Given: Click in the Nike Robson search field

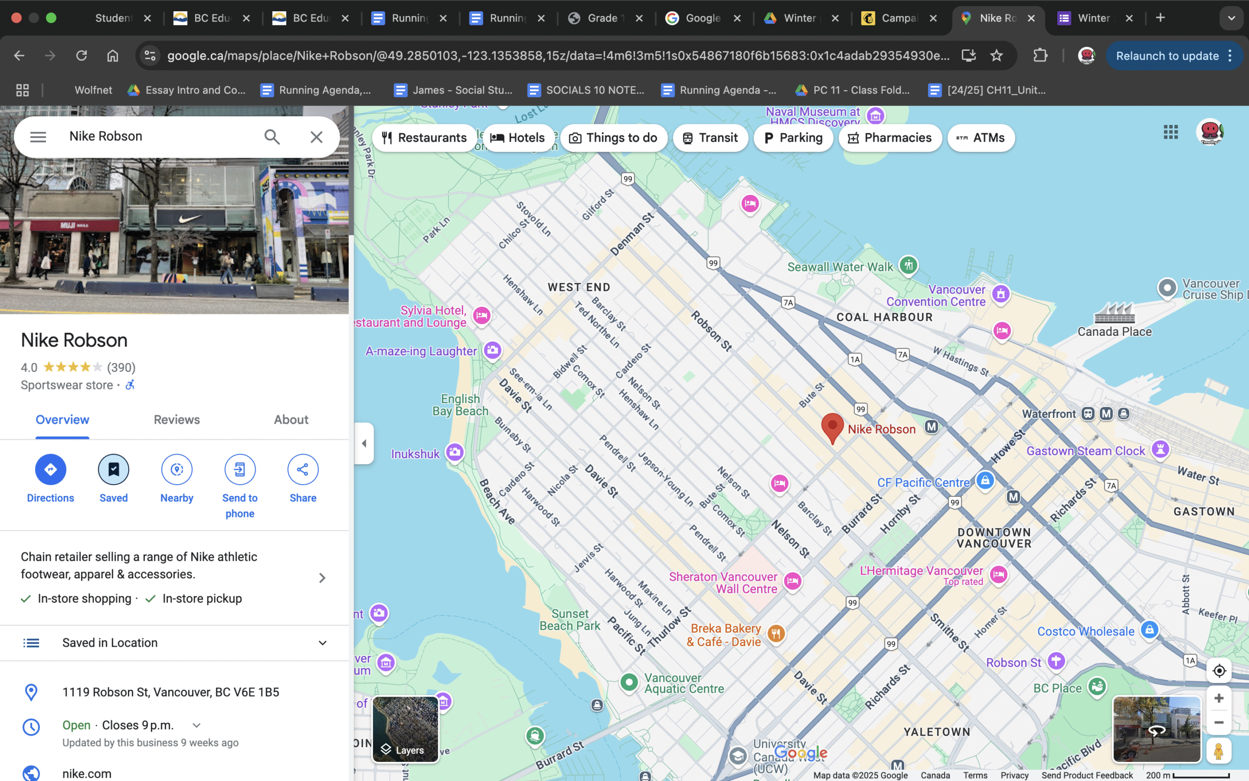Looking at the screenshot, I should (160, 136).
